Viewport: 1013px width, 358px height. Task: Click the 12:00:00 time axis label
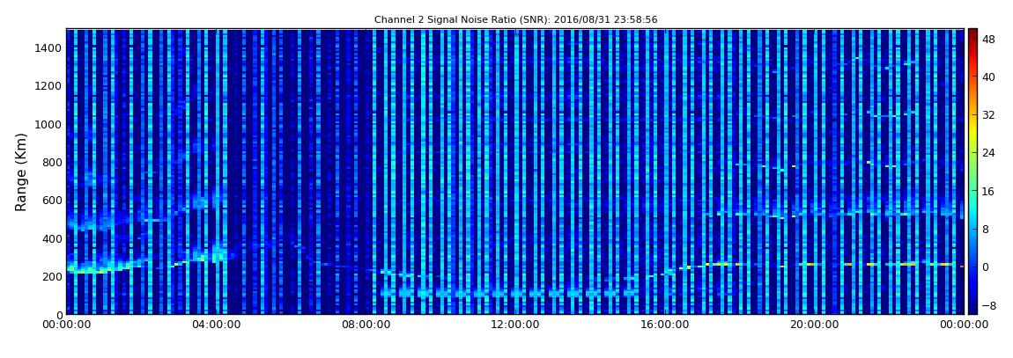point(515,325)
